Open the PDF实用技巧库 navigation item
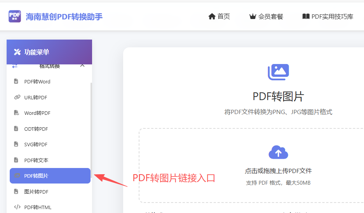 point(332,16)
